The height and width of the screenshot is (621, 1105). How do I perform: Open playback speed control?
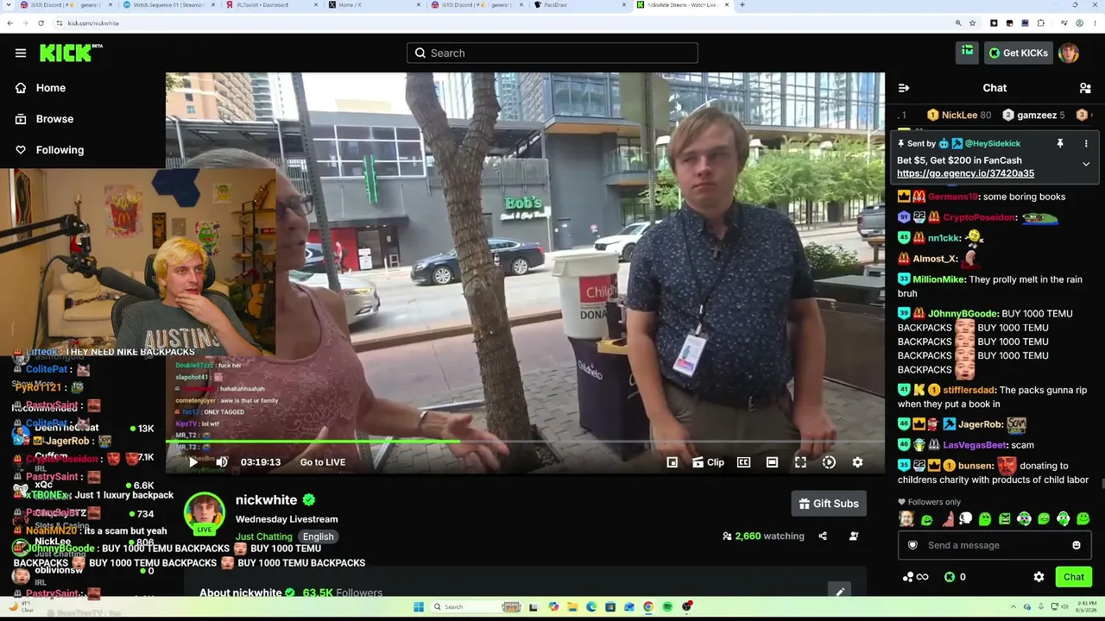(829, 462)
